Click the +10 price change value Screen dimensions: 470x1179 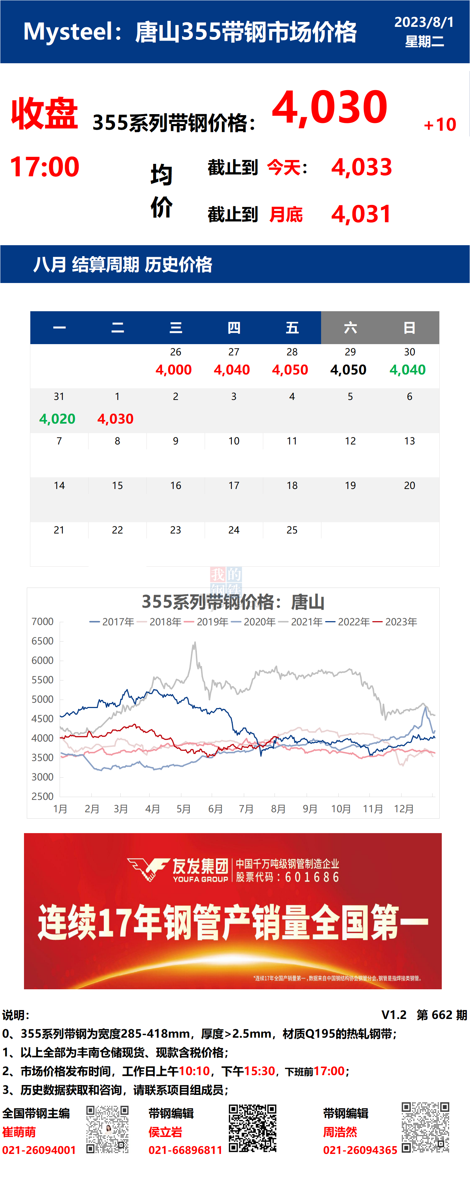click(440, 124)
